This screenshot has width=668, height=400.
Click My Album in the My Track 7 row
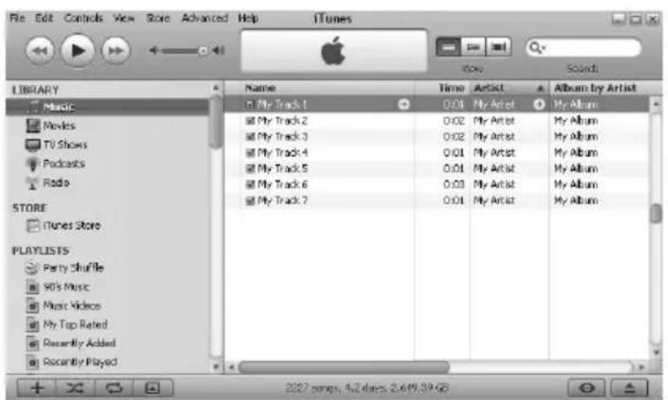[x=576, y=200]
